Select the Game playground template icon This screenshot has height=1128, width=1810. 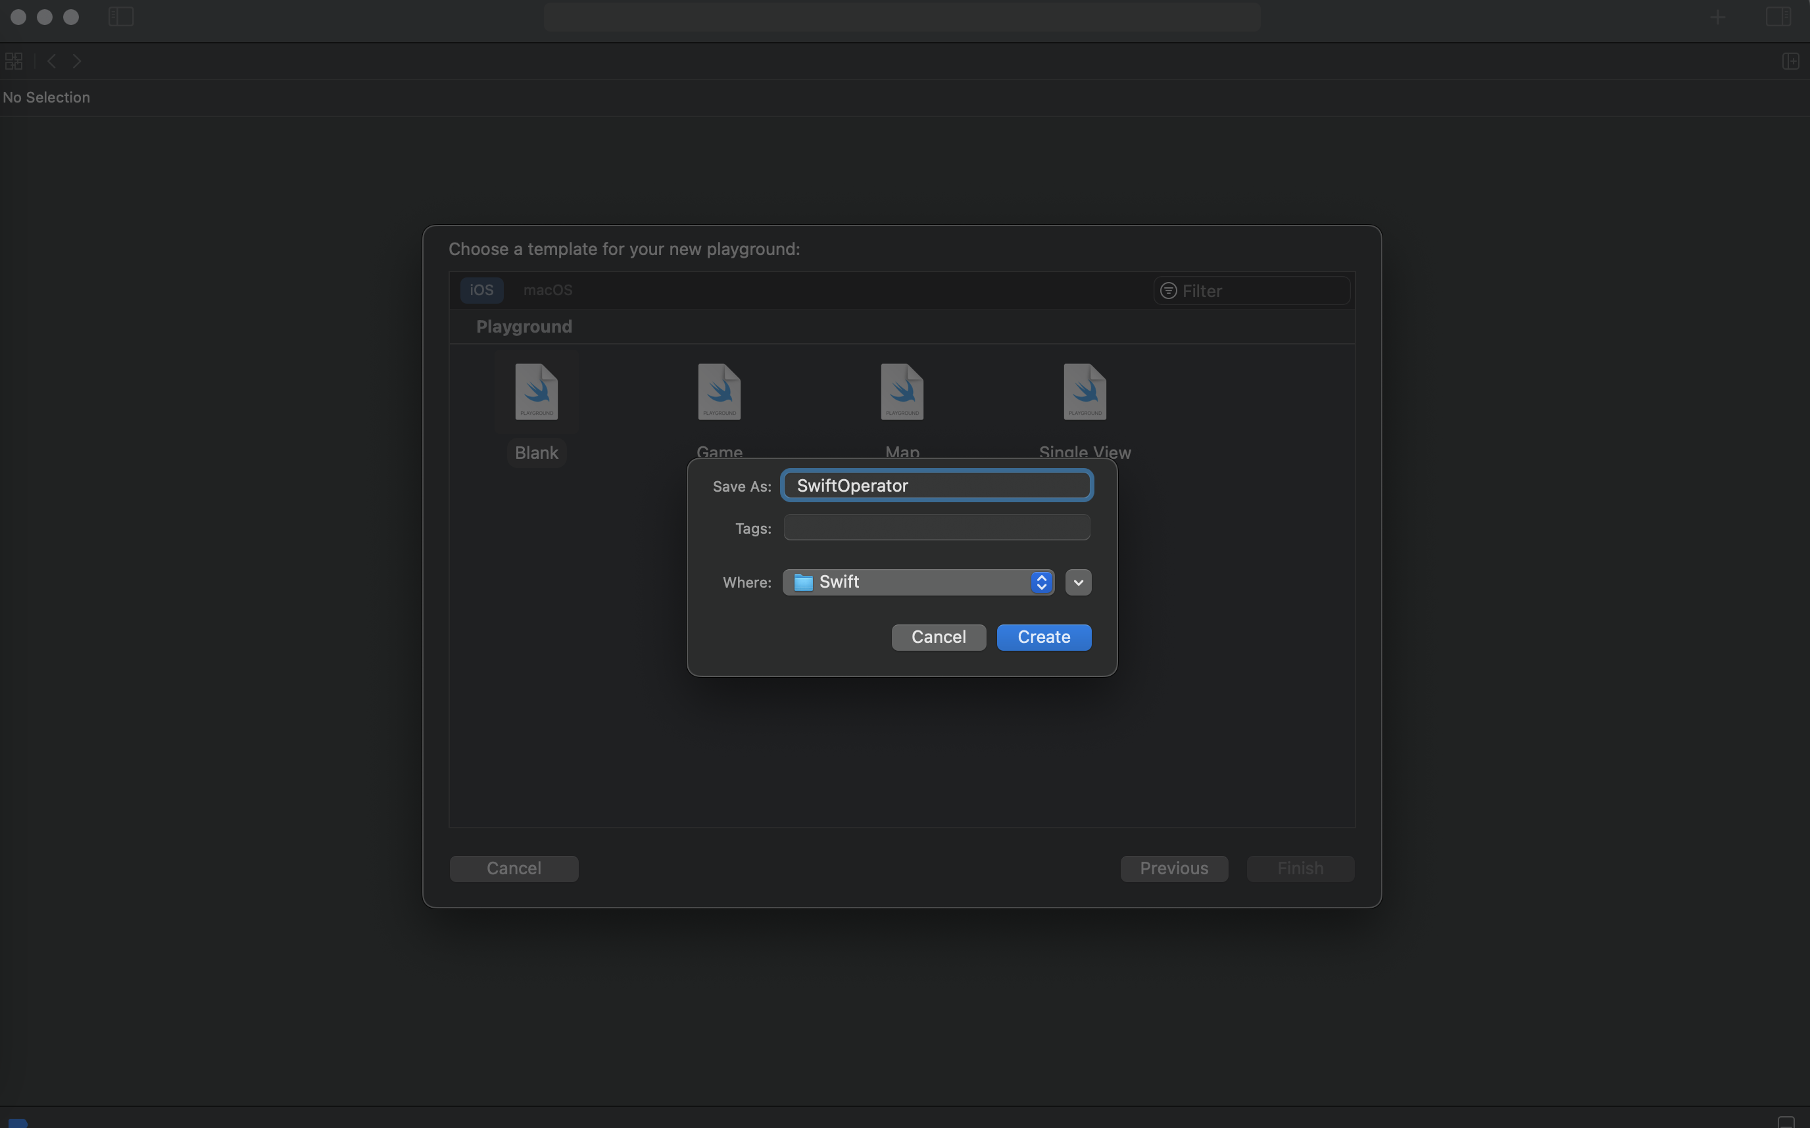(x=719, y=392)
